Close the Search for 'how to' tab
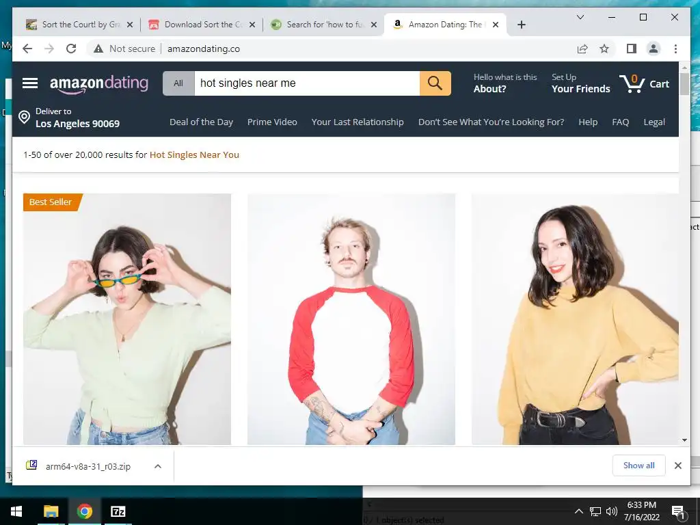Image resolution: width=700 pixels, height=525 pixels. (374, 25)
